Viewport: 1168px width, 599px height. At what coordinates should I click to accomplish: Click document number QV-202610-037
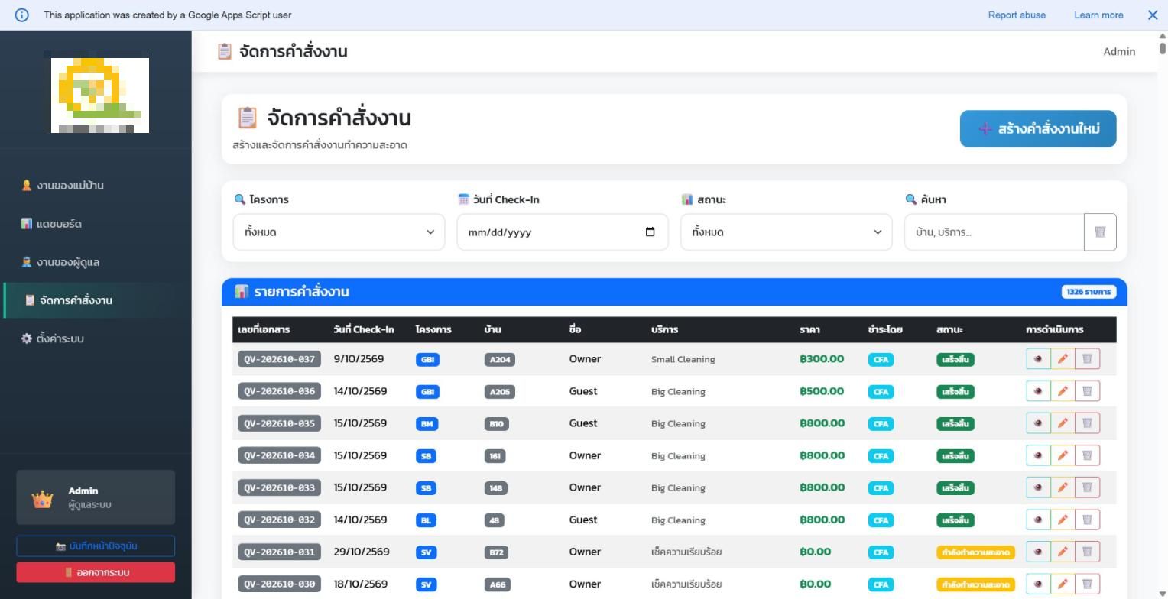click(x=279, y=359)
